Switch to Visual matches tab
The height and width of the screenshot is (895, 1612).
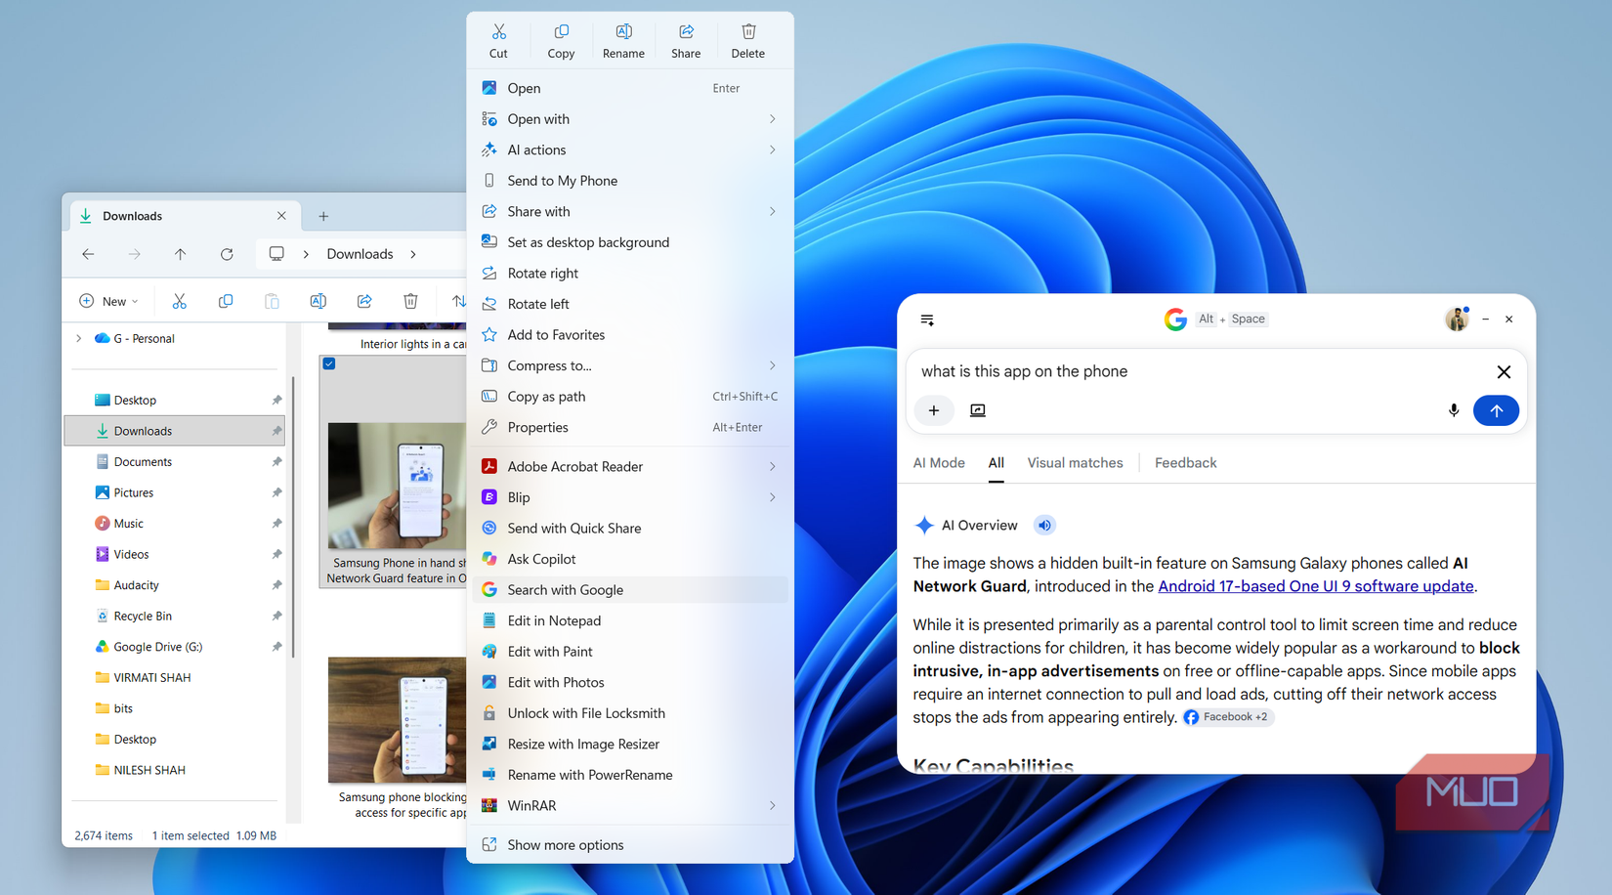(x=1075, y=463)
